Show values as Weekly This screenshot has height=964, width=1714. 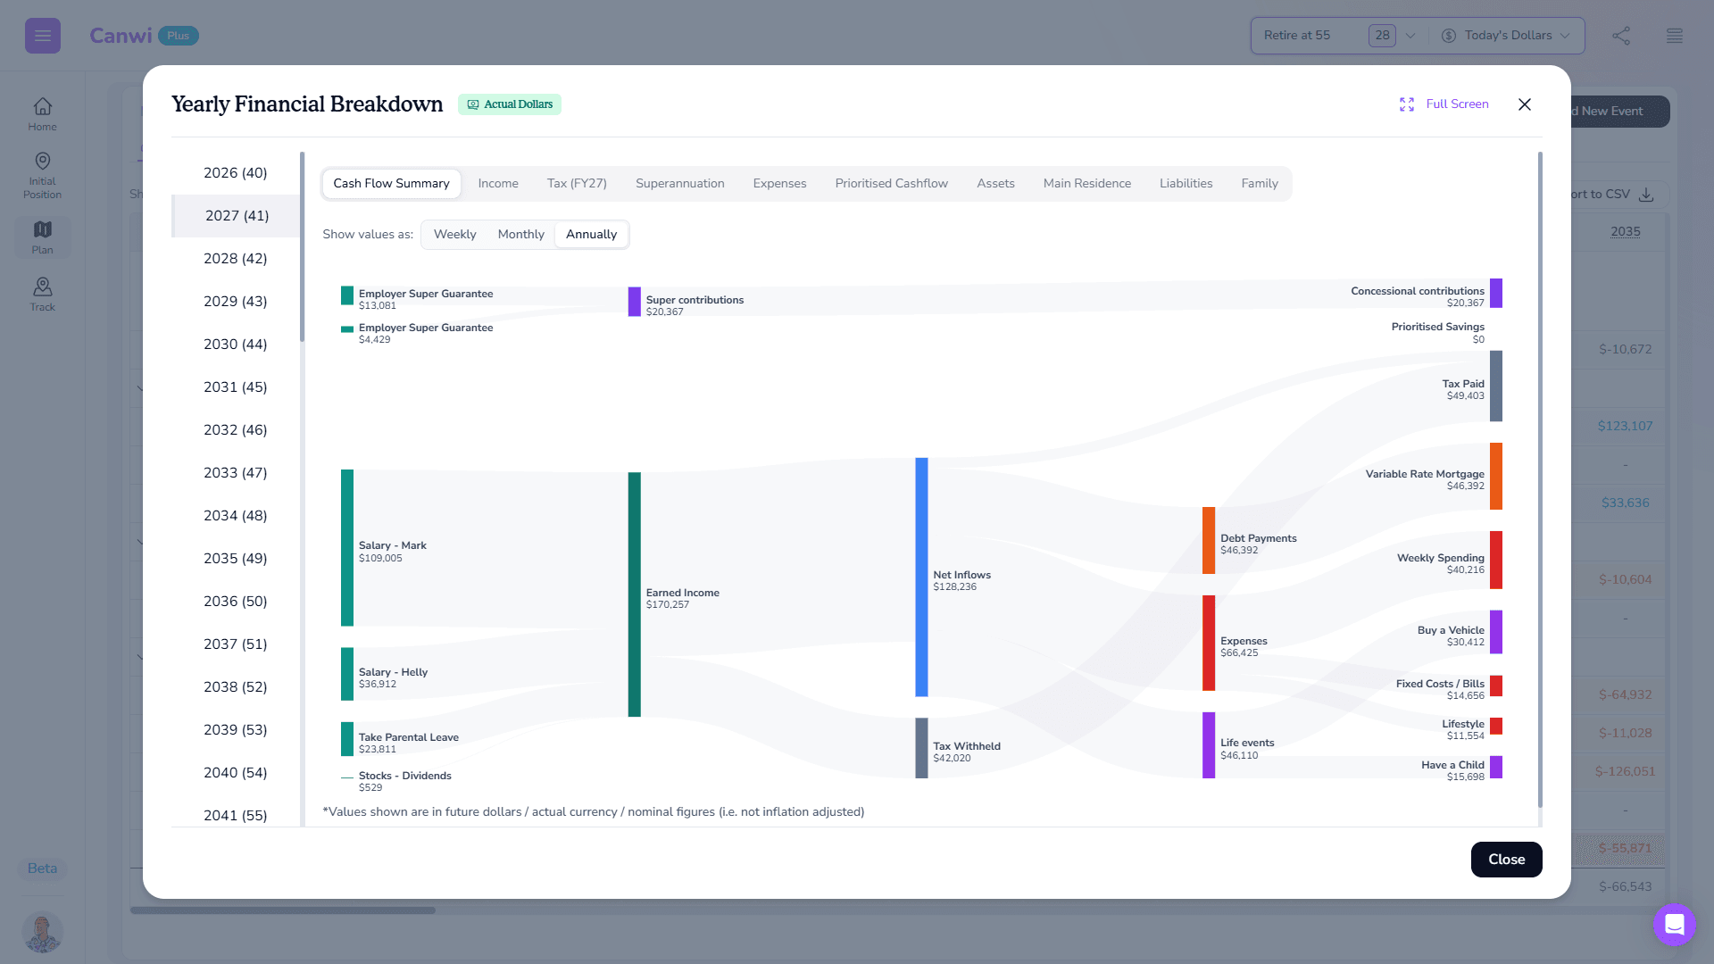point(454,235)
